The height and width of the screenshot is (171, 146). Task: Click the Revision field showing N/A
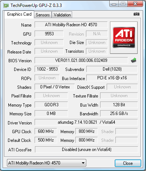(x=97, y=34)
